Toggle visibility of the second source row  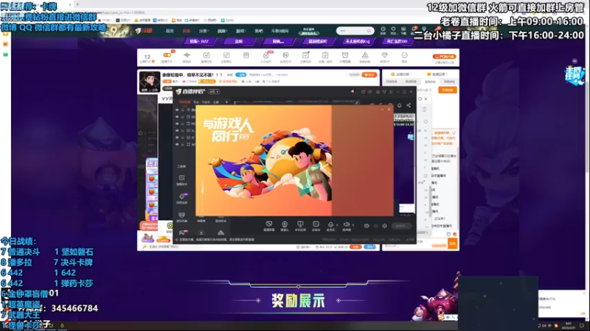(177, 117)
